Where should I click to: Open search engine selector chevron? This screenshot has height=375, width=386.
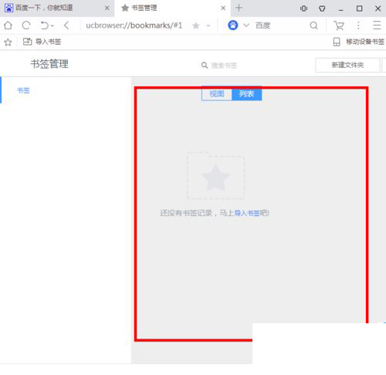[246, 25]
